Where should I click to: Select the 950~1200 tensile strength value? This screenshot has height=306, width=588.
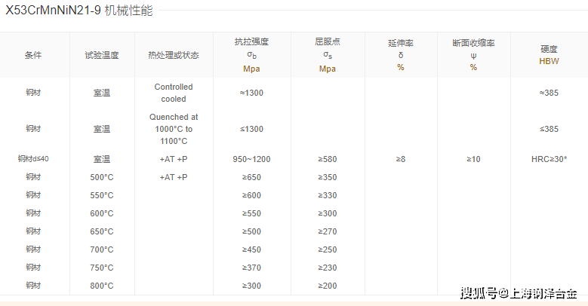click(x=251, y=159)
